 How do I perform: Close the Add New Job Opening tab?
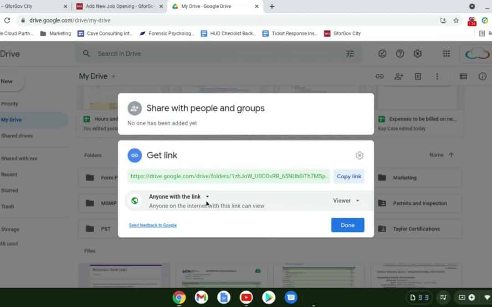coord(161,6)
